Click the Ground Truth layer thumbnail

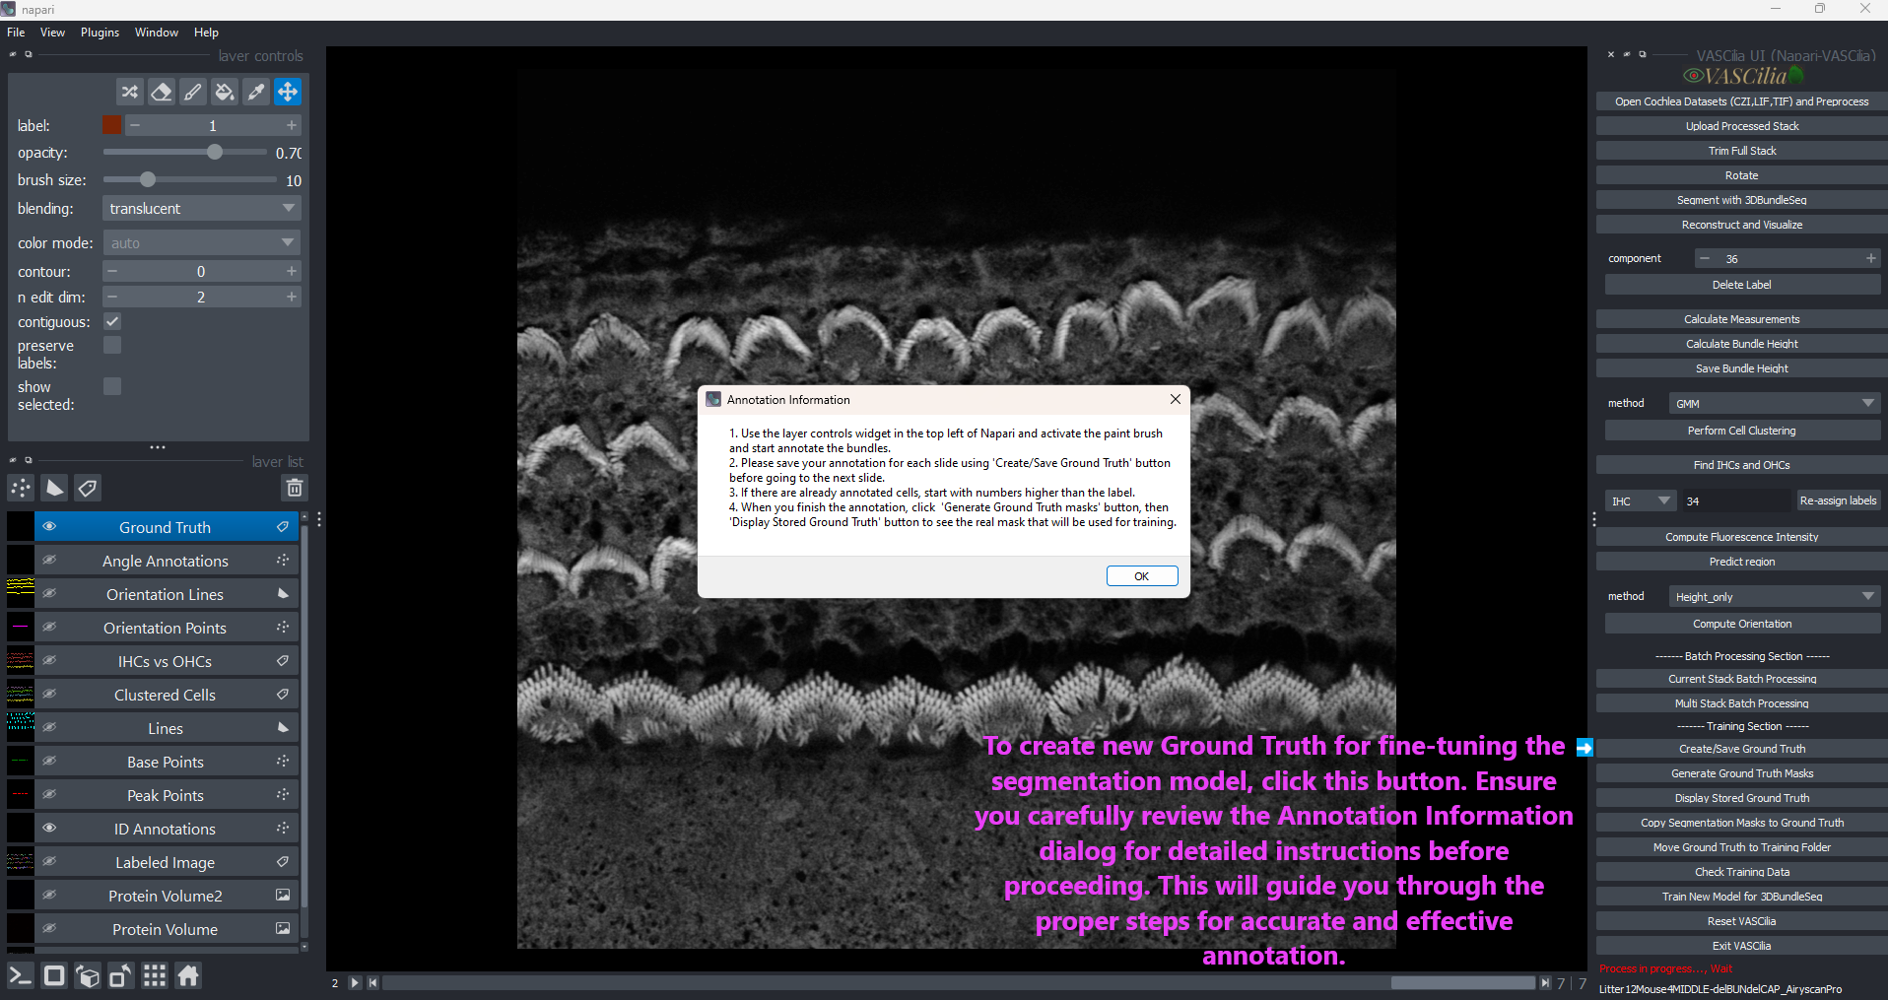tap(21, 527)
